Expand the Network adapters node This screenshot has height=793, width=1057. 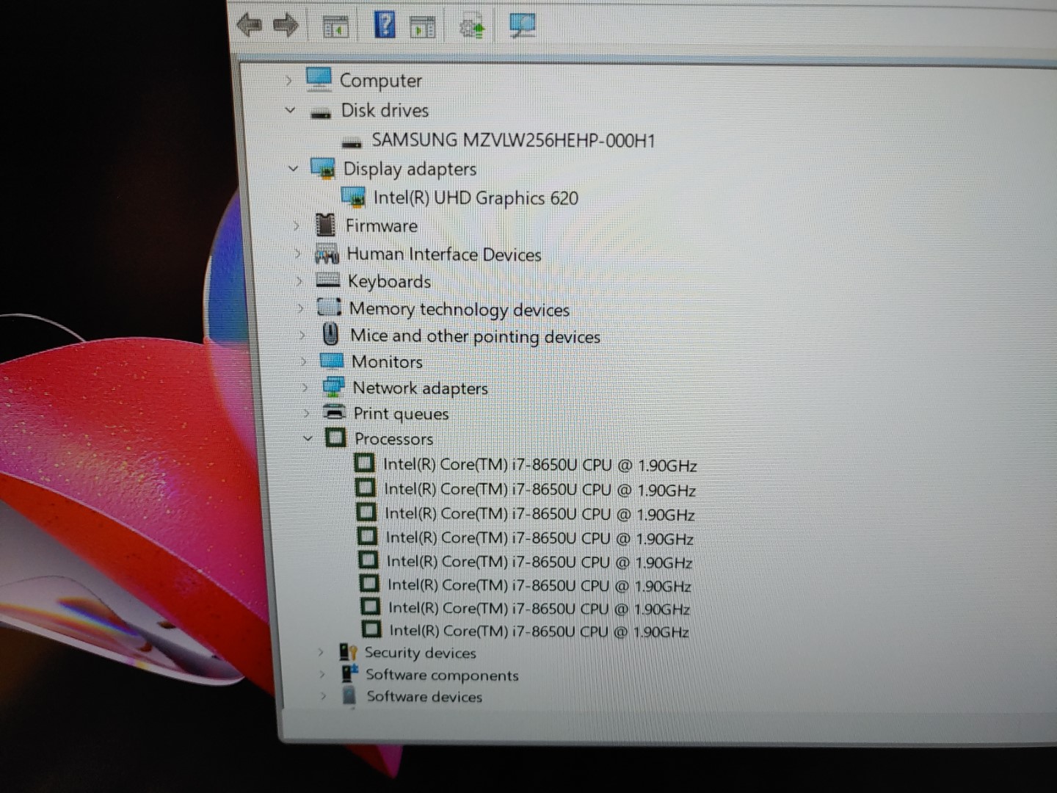click(x=305, y=387)
